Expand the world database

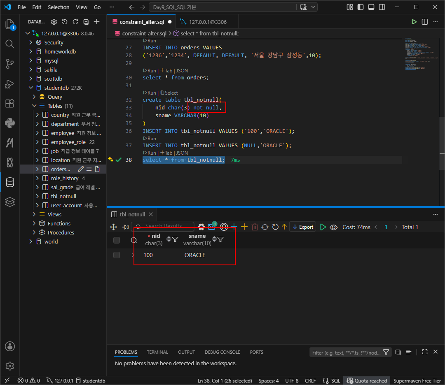coord(31,241)
